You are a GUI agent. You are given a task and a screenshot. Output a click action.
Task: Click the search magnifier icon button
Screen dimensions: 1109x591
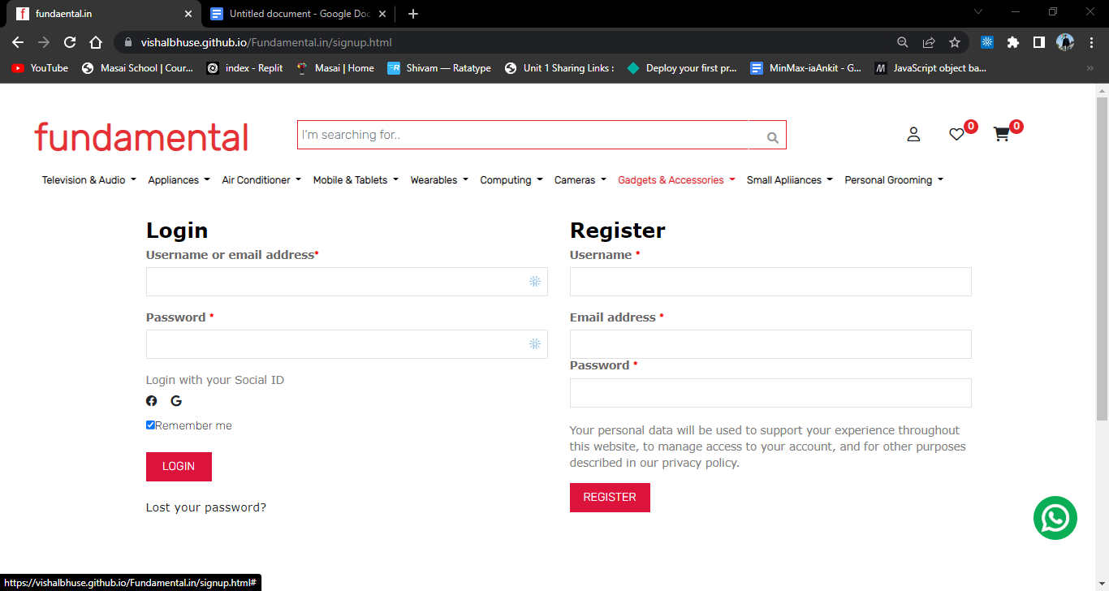click(x=773, y=136)
